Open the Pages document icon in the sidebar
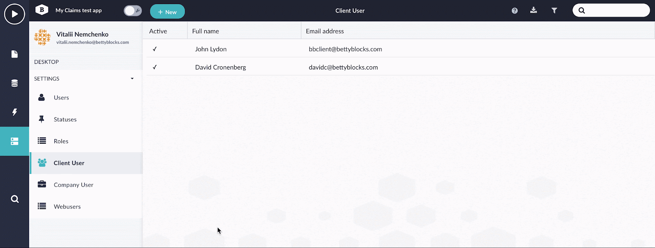The height and width of the screenshot is (248, 655). pyautogui.click(x=14, y=54)
